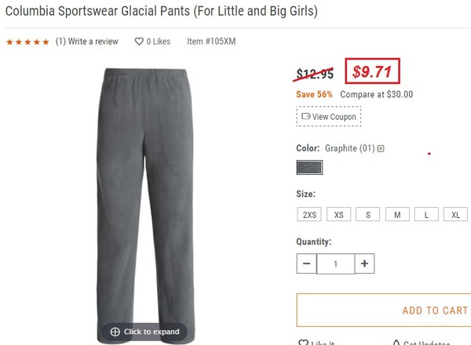Decrease quantity with minus button

pos(306,263)
